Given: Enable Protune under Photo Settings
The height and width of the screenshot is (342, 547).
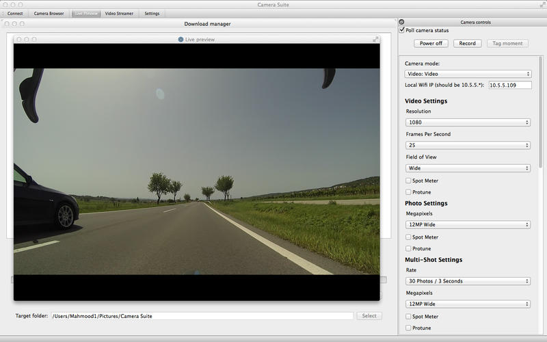Looking at the screenshot, I should click(408, 248).
